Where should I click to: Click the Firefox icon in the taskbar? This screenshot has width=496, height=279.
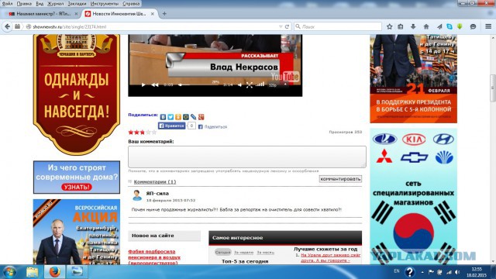click(x=54, y=272)
